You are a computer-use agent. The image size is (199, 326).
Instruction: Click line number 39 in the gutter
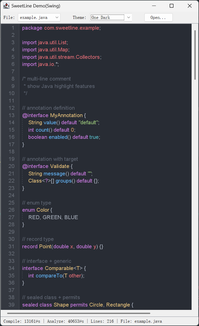point(11,305)
